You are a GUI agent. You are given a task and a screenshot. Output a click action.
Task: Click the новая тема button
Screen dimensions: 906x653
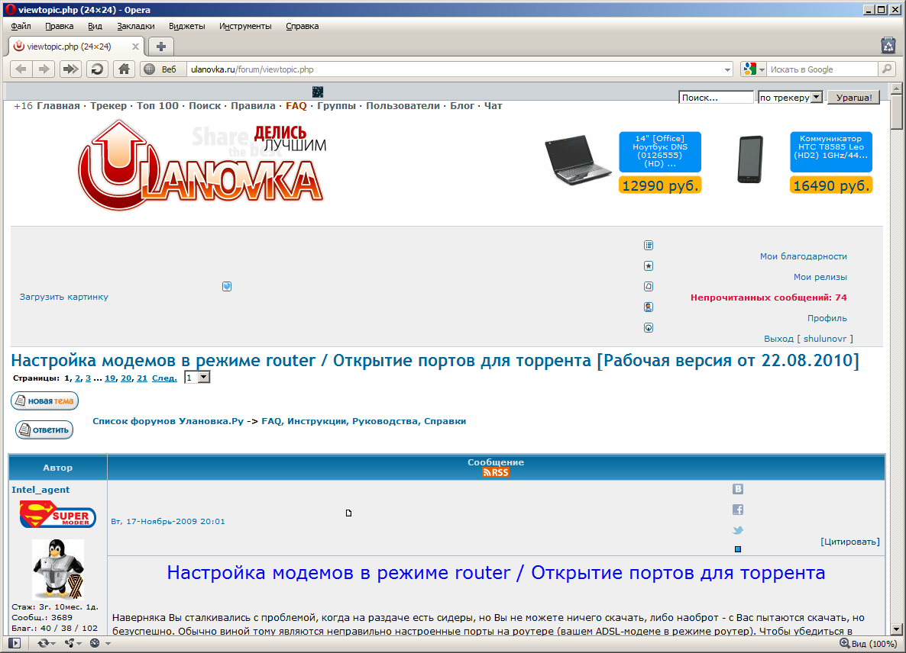click(x=44, y=400)
